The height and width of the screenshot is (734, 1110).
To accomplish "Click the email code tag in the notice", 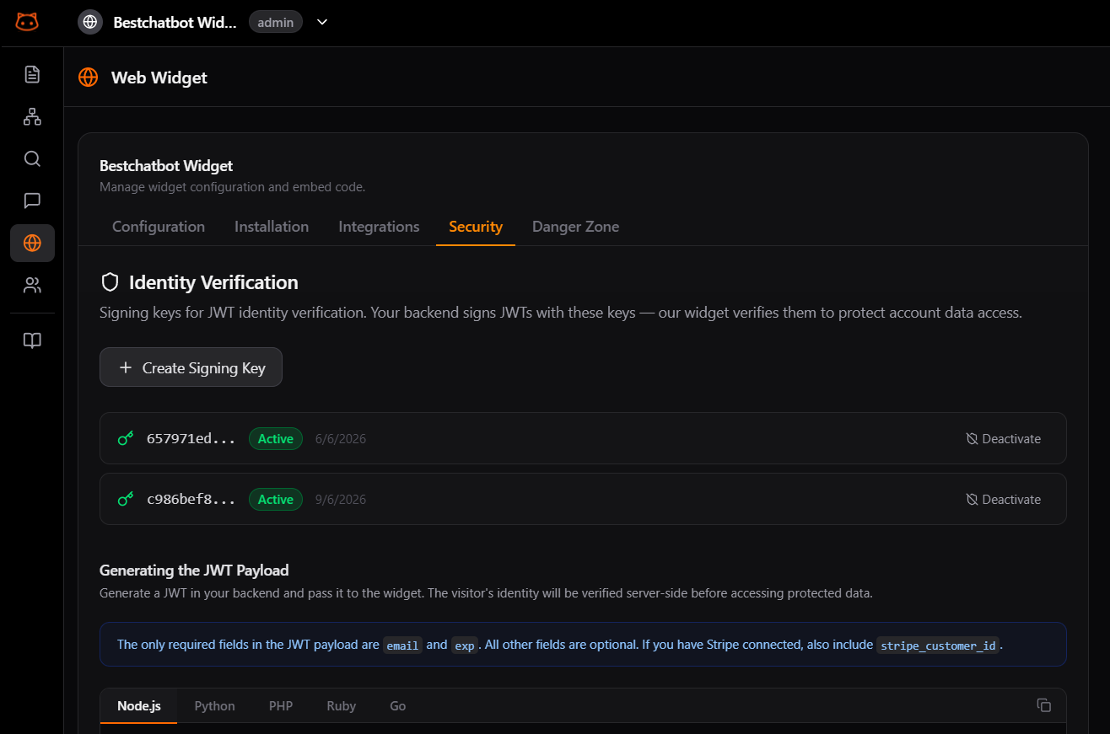I will [x=403, y=646].
